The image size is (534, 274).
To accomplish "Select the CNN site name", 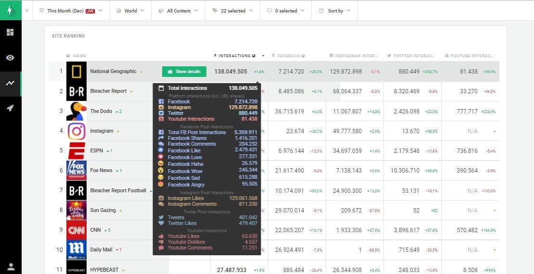I will click(95, 230).
